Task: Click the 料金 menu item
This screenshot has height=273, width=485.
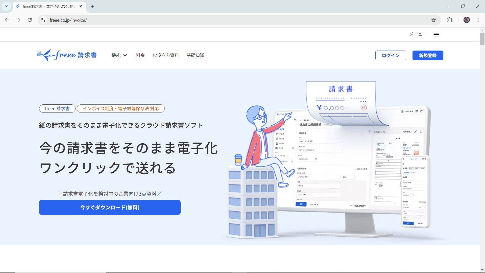Action: (x=140, y=55)
